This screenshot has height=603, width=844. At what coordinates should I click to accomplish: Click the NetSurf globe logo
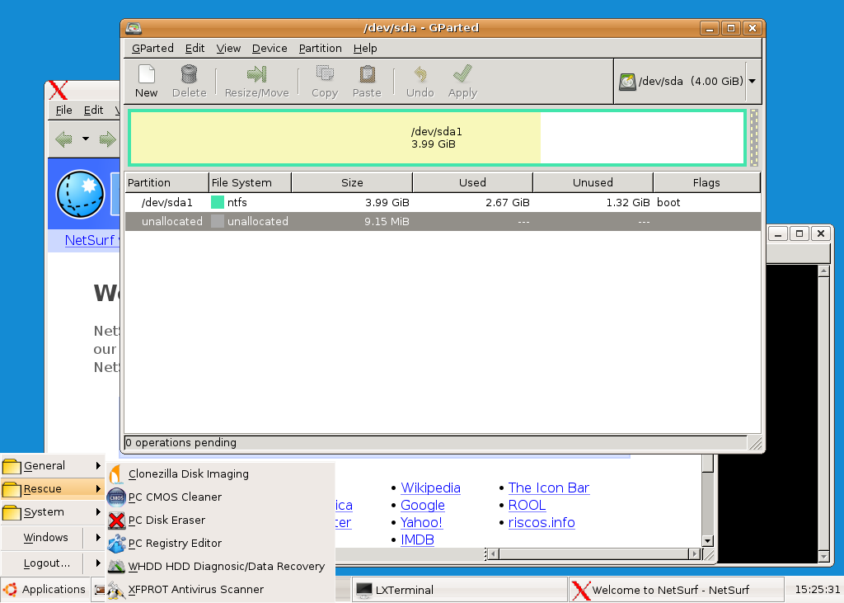pos(80,195)
